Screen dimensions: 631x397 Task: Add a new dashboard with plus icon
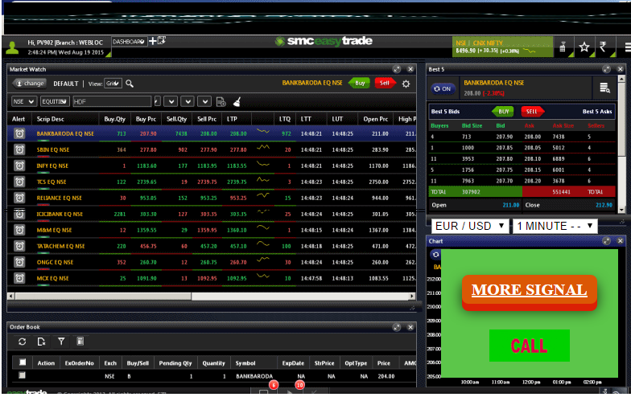click(153, 41)
